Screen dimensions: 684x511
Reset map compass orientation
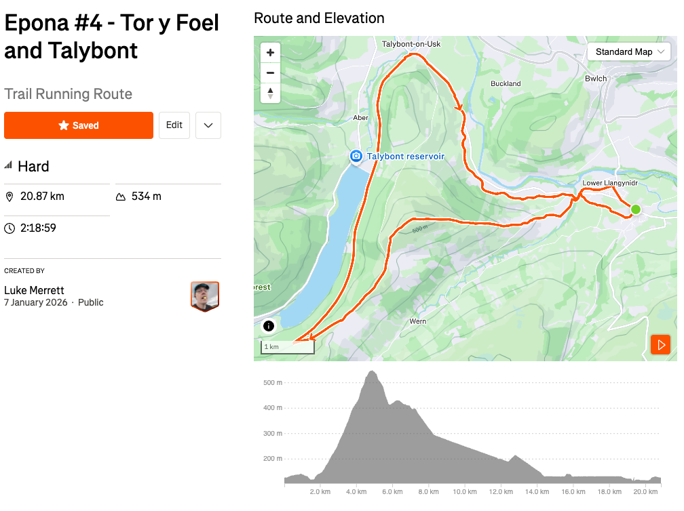pyautogui.click(x=270, y=93)
